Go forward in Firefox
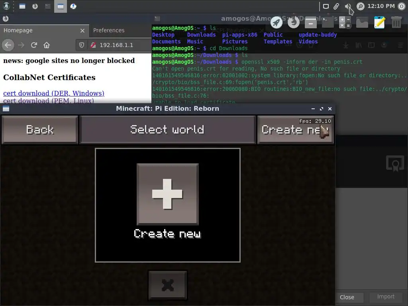Image resolution: width=408 pixels, height=306 pixels. [x=21, y=45]
